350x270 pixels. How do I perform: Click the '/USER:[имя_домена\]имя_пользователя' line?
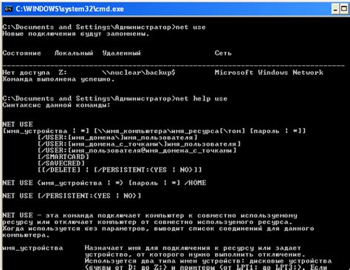tap(117, 138)
